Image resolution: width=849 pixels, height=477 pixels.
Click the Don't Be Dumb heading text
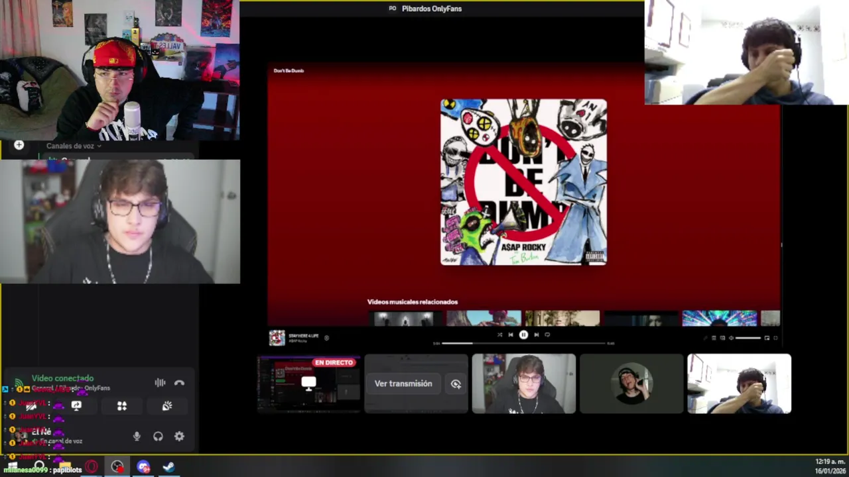289,70
